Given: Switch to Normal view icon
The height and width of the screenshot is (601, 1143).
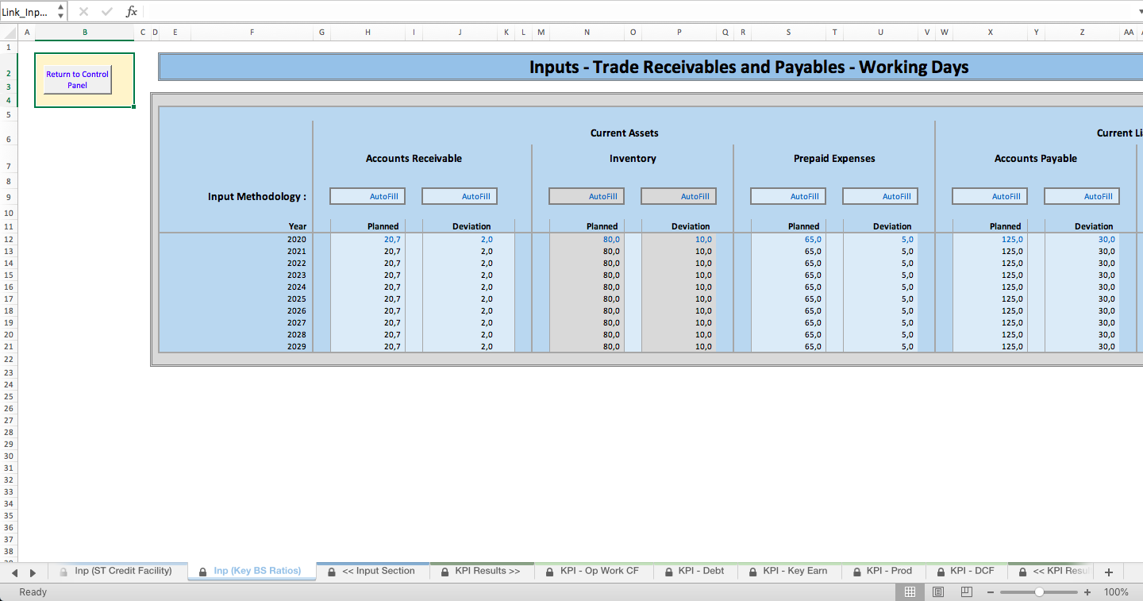Looking at the screenshot, I should [x=910, y=592].
